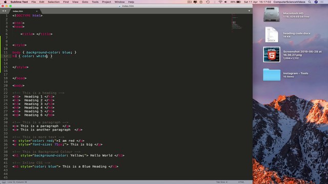Image resolution: width=328 pixels, height=184 pixels.
Task: Click 'This is a Blue Heading' line
Action: point(66,167)
